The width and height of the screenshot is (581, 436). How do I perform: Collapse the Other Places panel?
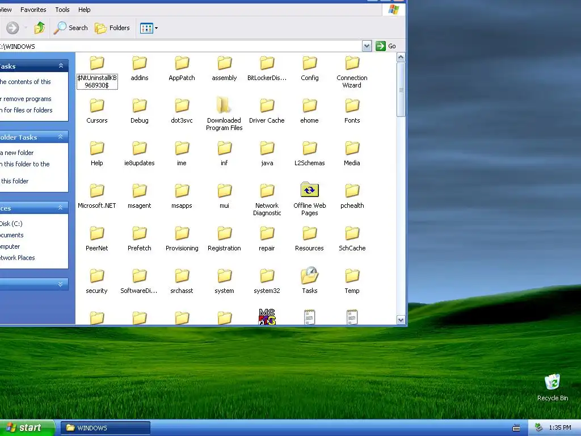60,208
